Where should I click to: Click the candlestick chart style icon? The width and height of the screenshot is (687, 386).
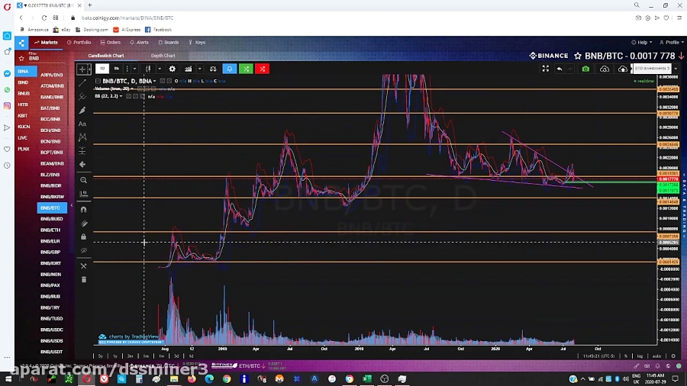click(149, 69)
